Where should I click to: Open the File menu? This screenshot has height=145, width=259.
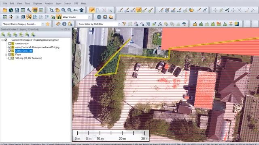[x=5, y=3]
